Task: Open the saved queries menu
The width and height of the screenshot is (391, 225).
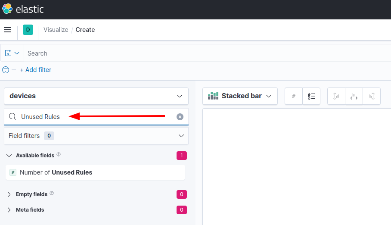Action: click(12, 53)
